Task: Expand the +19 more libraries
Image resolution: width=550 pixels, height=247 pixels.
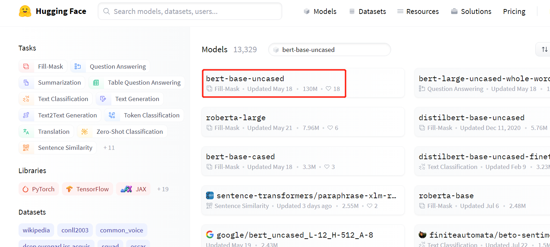Action: coord(163,189)
